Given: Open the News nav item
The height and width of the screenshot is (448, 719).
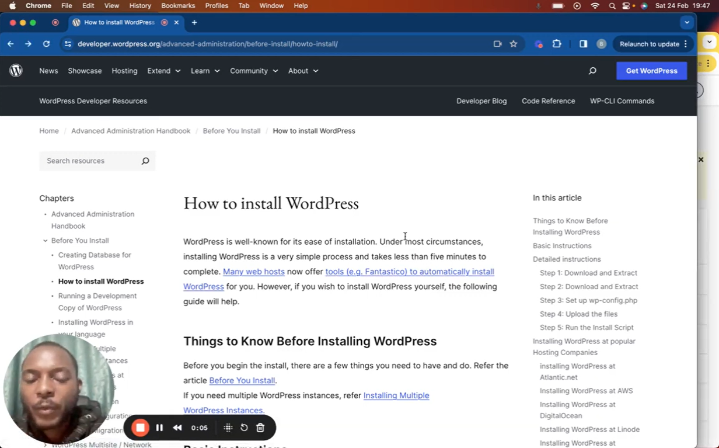Looking at the screenshot, I should coord(48,71).
